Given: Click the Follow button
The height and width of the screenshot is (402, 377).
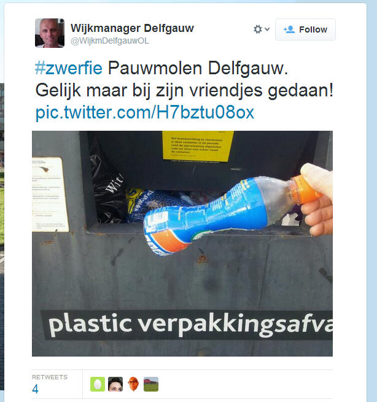Looking at the screenshot, I should 305,29.
